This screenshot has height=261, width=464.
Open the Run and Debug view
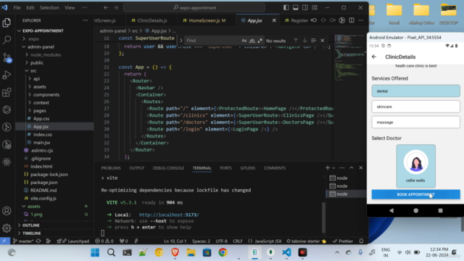pyautogui.click(x=7, y=75)
